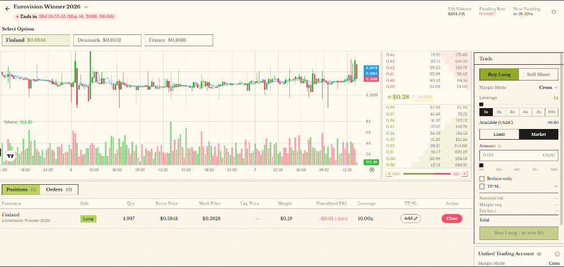Click the S sell-ratio icon under order book
564x267 pixels.
465,174
